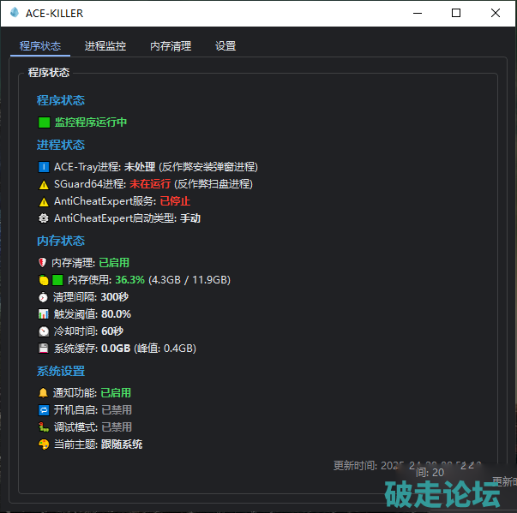Click the green 监控程序运行中 status square
The height and width of the screenshot is (513, 517).
click(44, 122)
